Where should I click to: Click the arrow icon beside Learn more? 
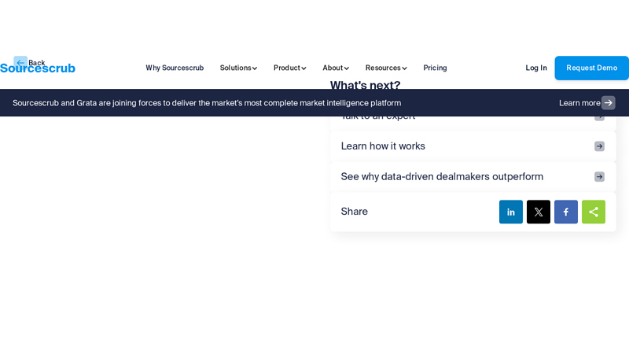(608, 102)
